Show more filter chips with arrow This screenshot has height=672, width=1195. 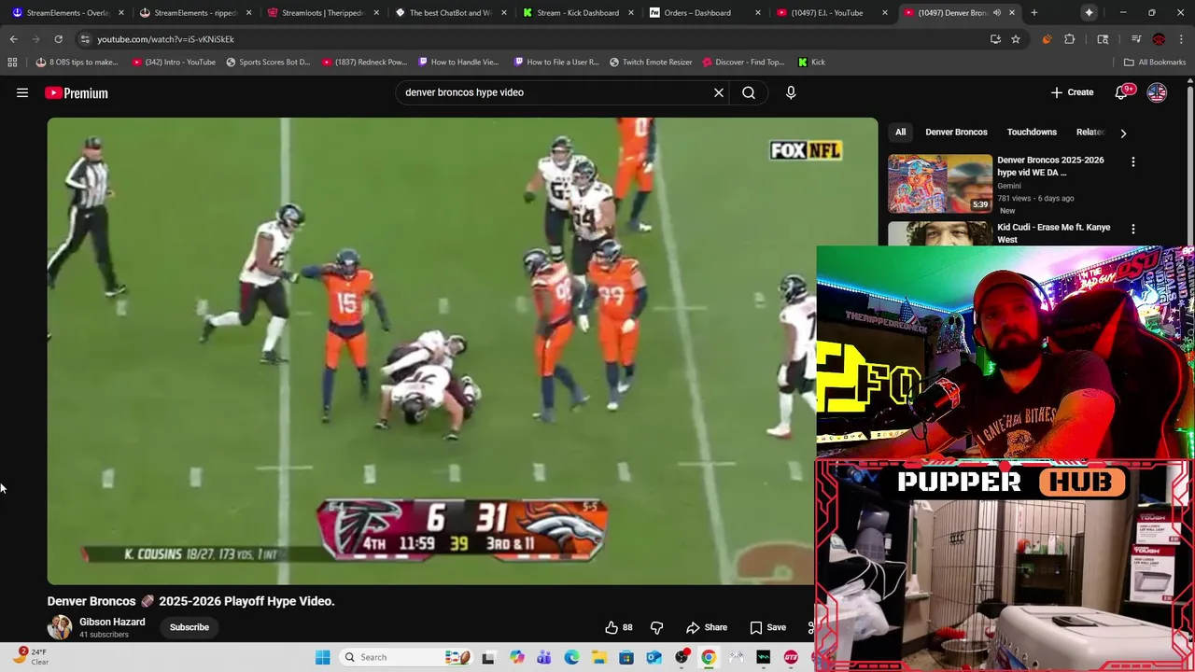pos(1123,133)
